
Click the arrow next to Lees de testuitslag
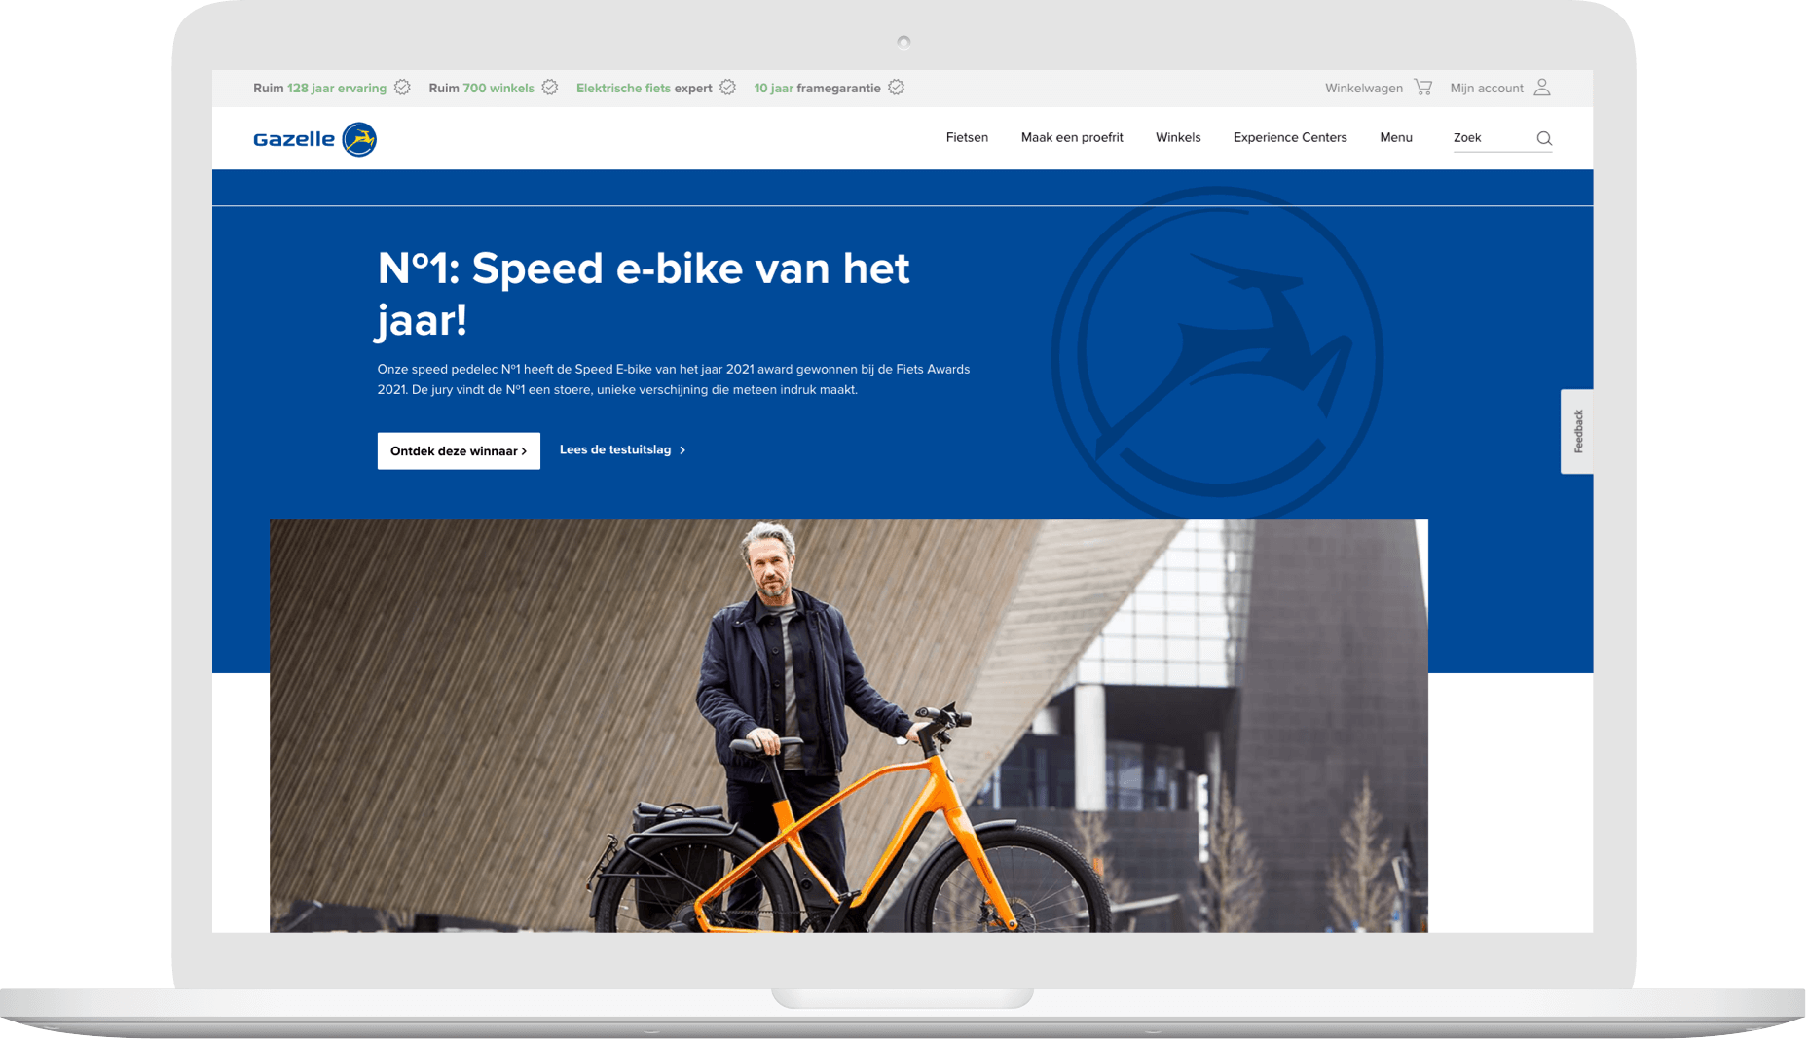pyautogui.click(x=682, y=450)
